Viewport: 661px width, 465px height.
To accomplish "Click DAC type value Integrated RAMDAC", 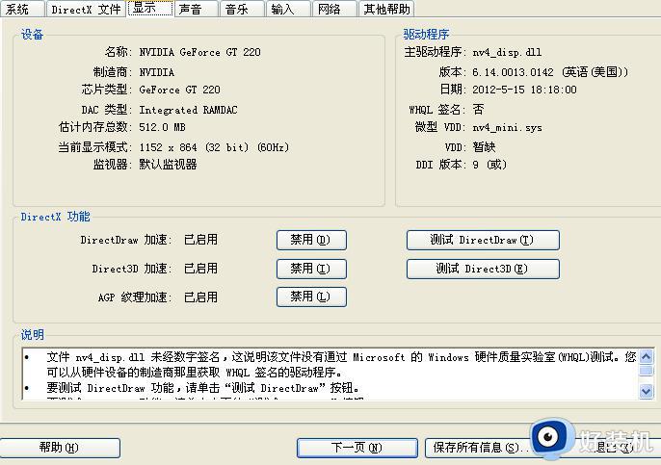I will point(188,110).
